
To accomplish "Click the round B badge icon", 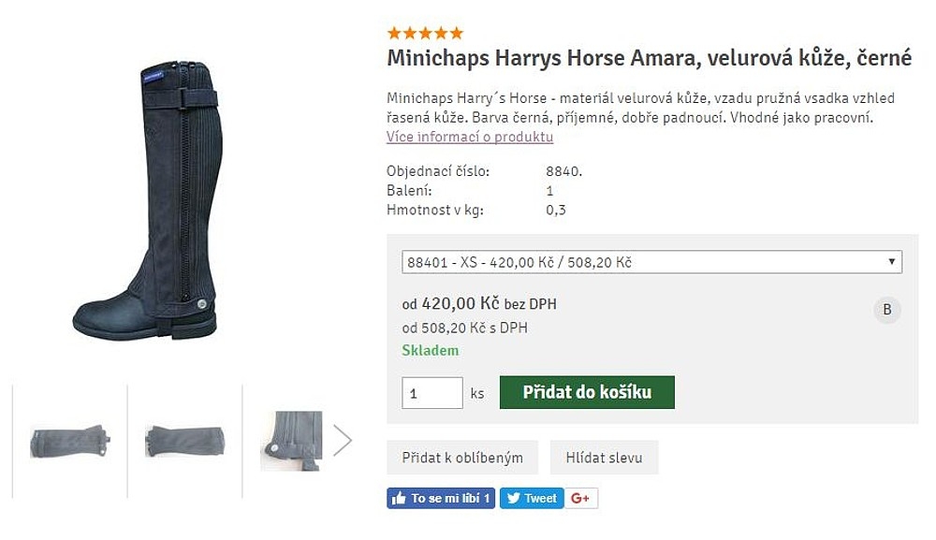I will pyautogui.click(x=886, y=310).
